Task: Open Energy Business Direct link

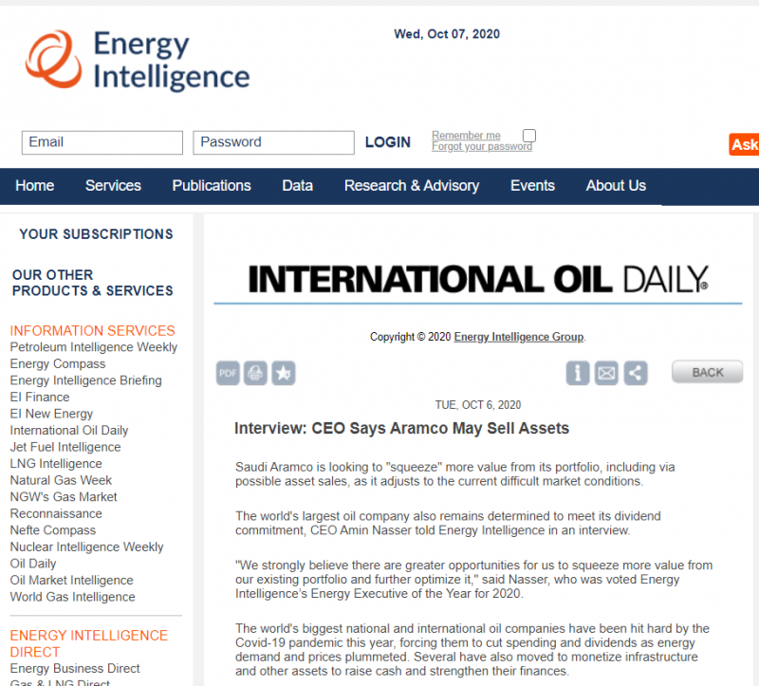Action: 75,669
